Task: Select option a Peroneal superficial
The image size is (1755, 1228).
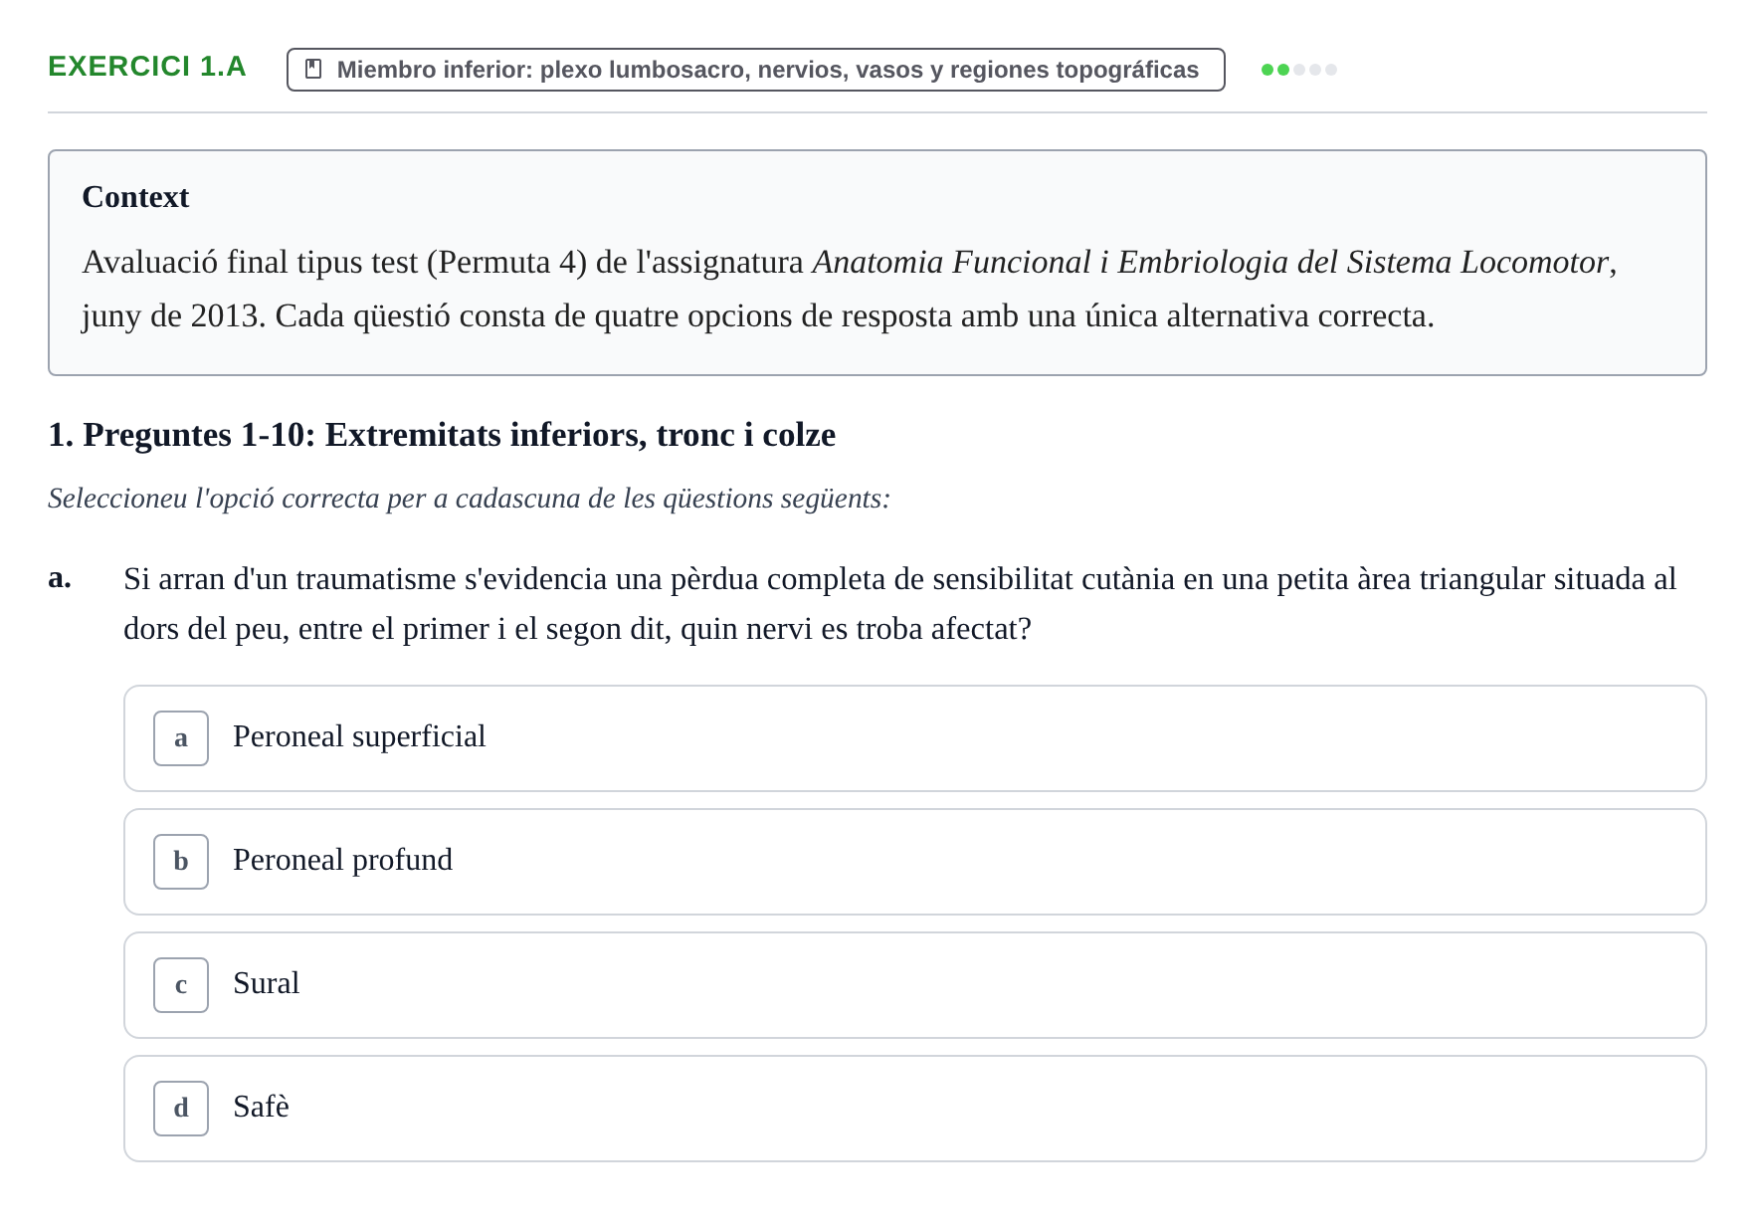Action: [x=914, y=738]
